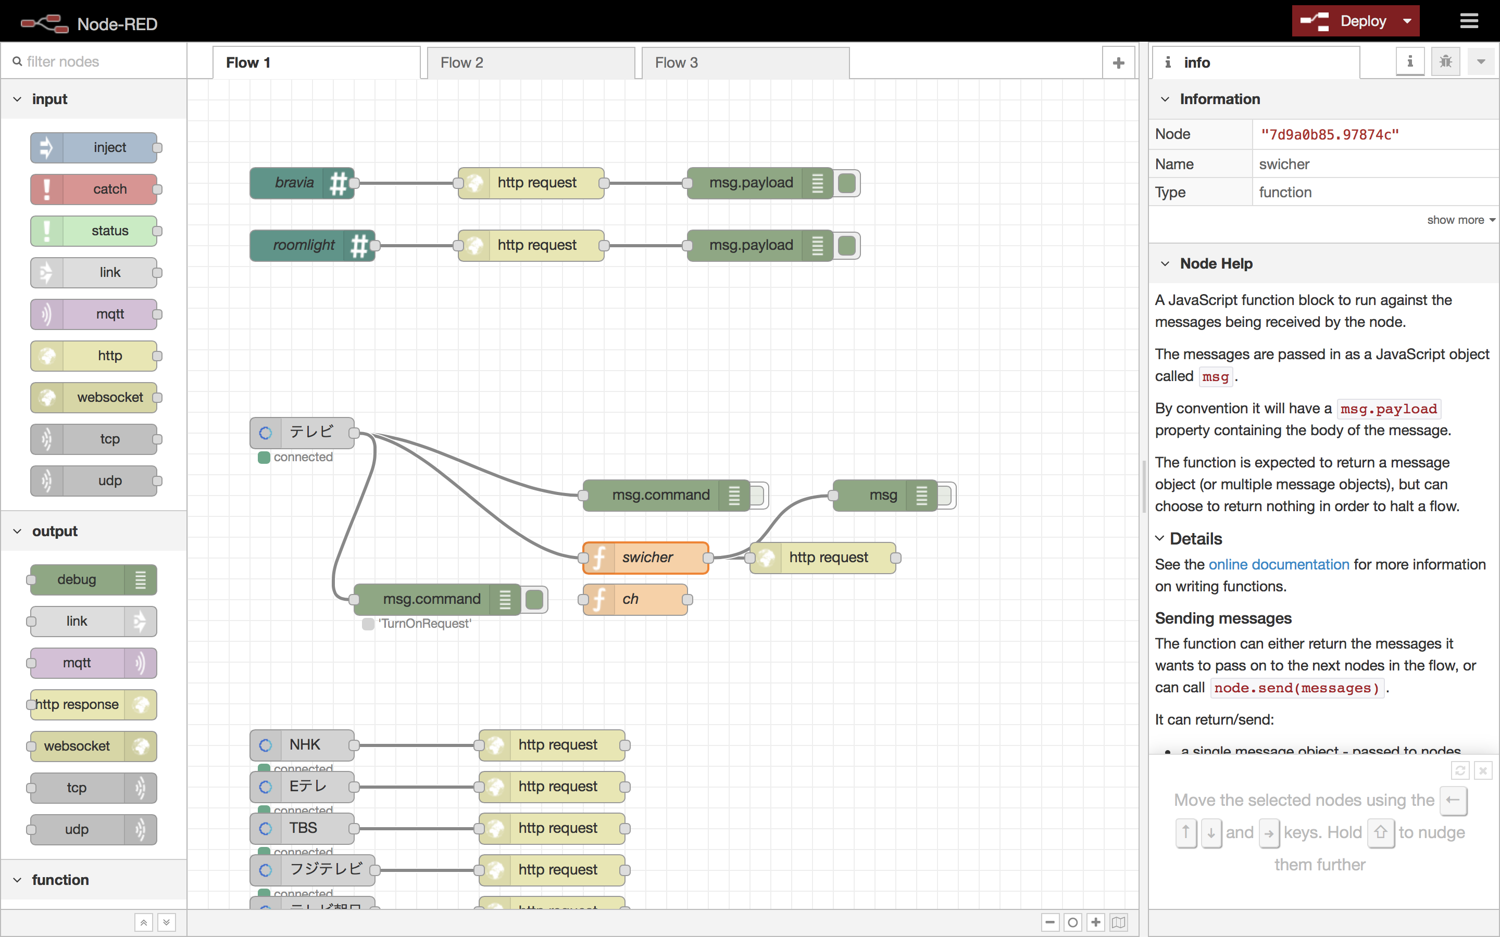Switch to the Flow 3 tab
The width and height of the screenshot is (1500, 937).
(676, 62)
